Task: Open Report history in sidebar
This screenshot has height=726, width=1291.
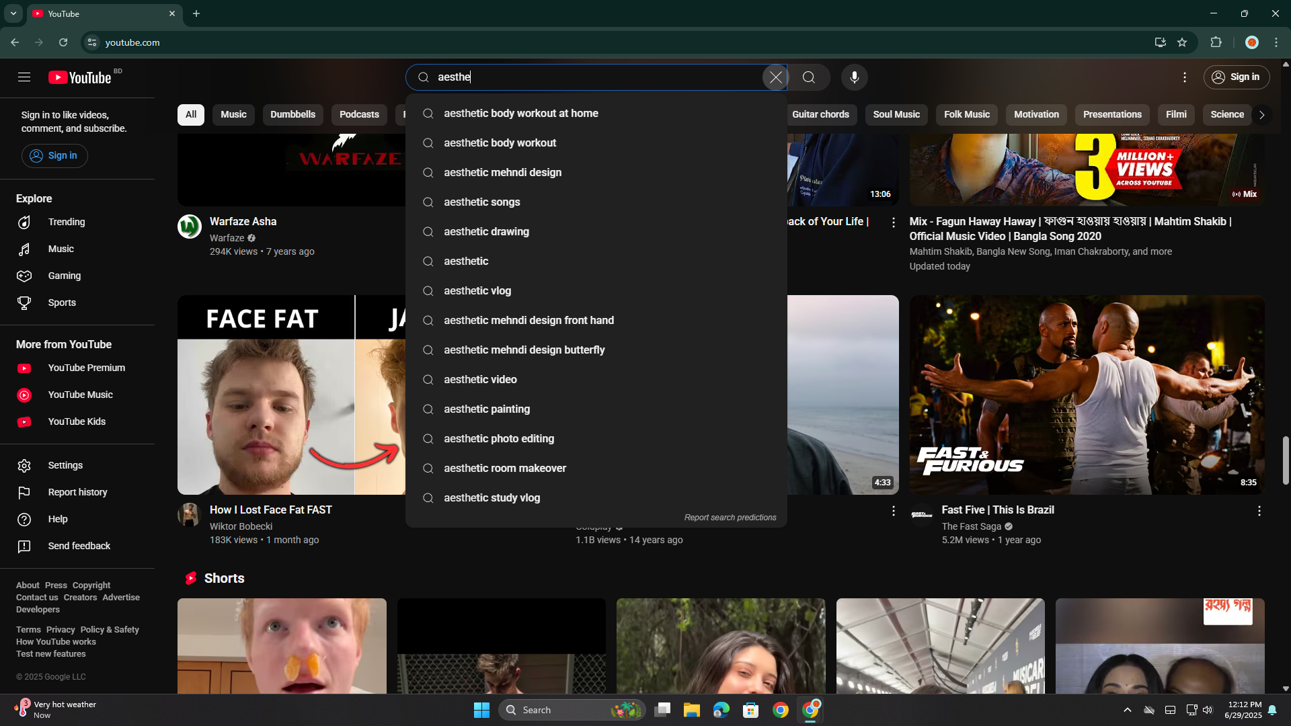Action: [x=77, y=492]
